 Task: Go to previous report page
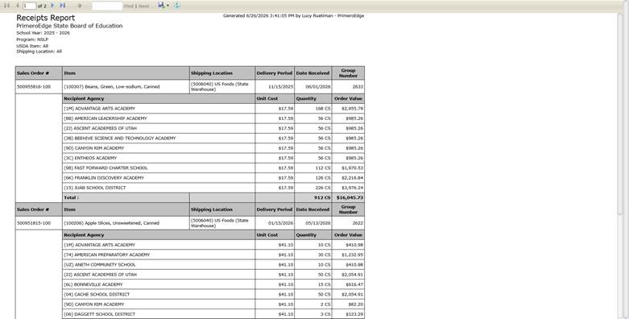pos(17,6)
